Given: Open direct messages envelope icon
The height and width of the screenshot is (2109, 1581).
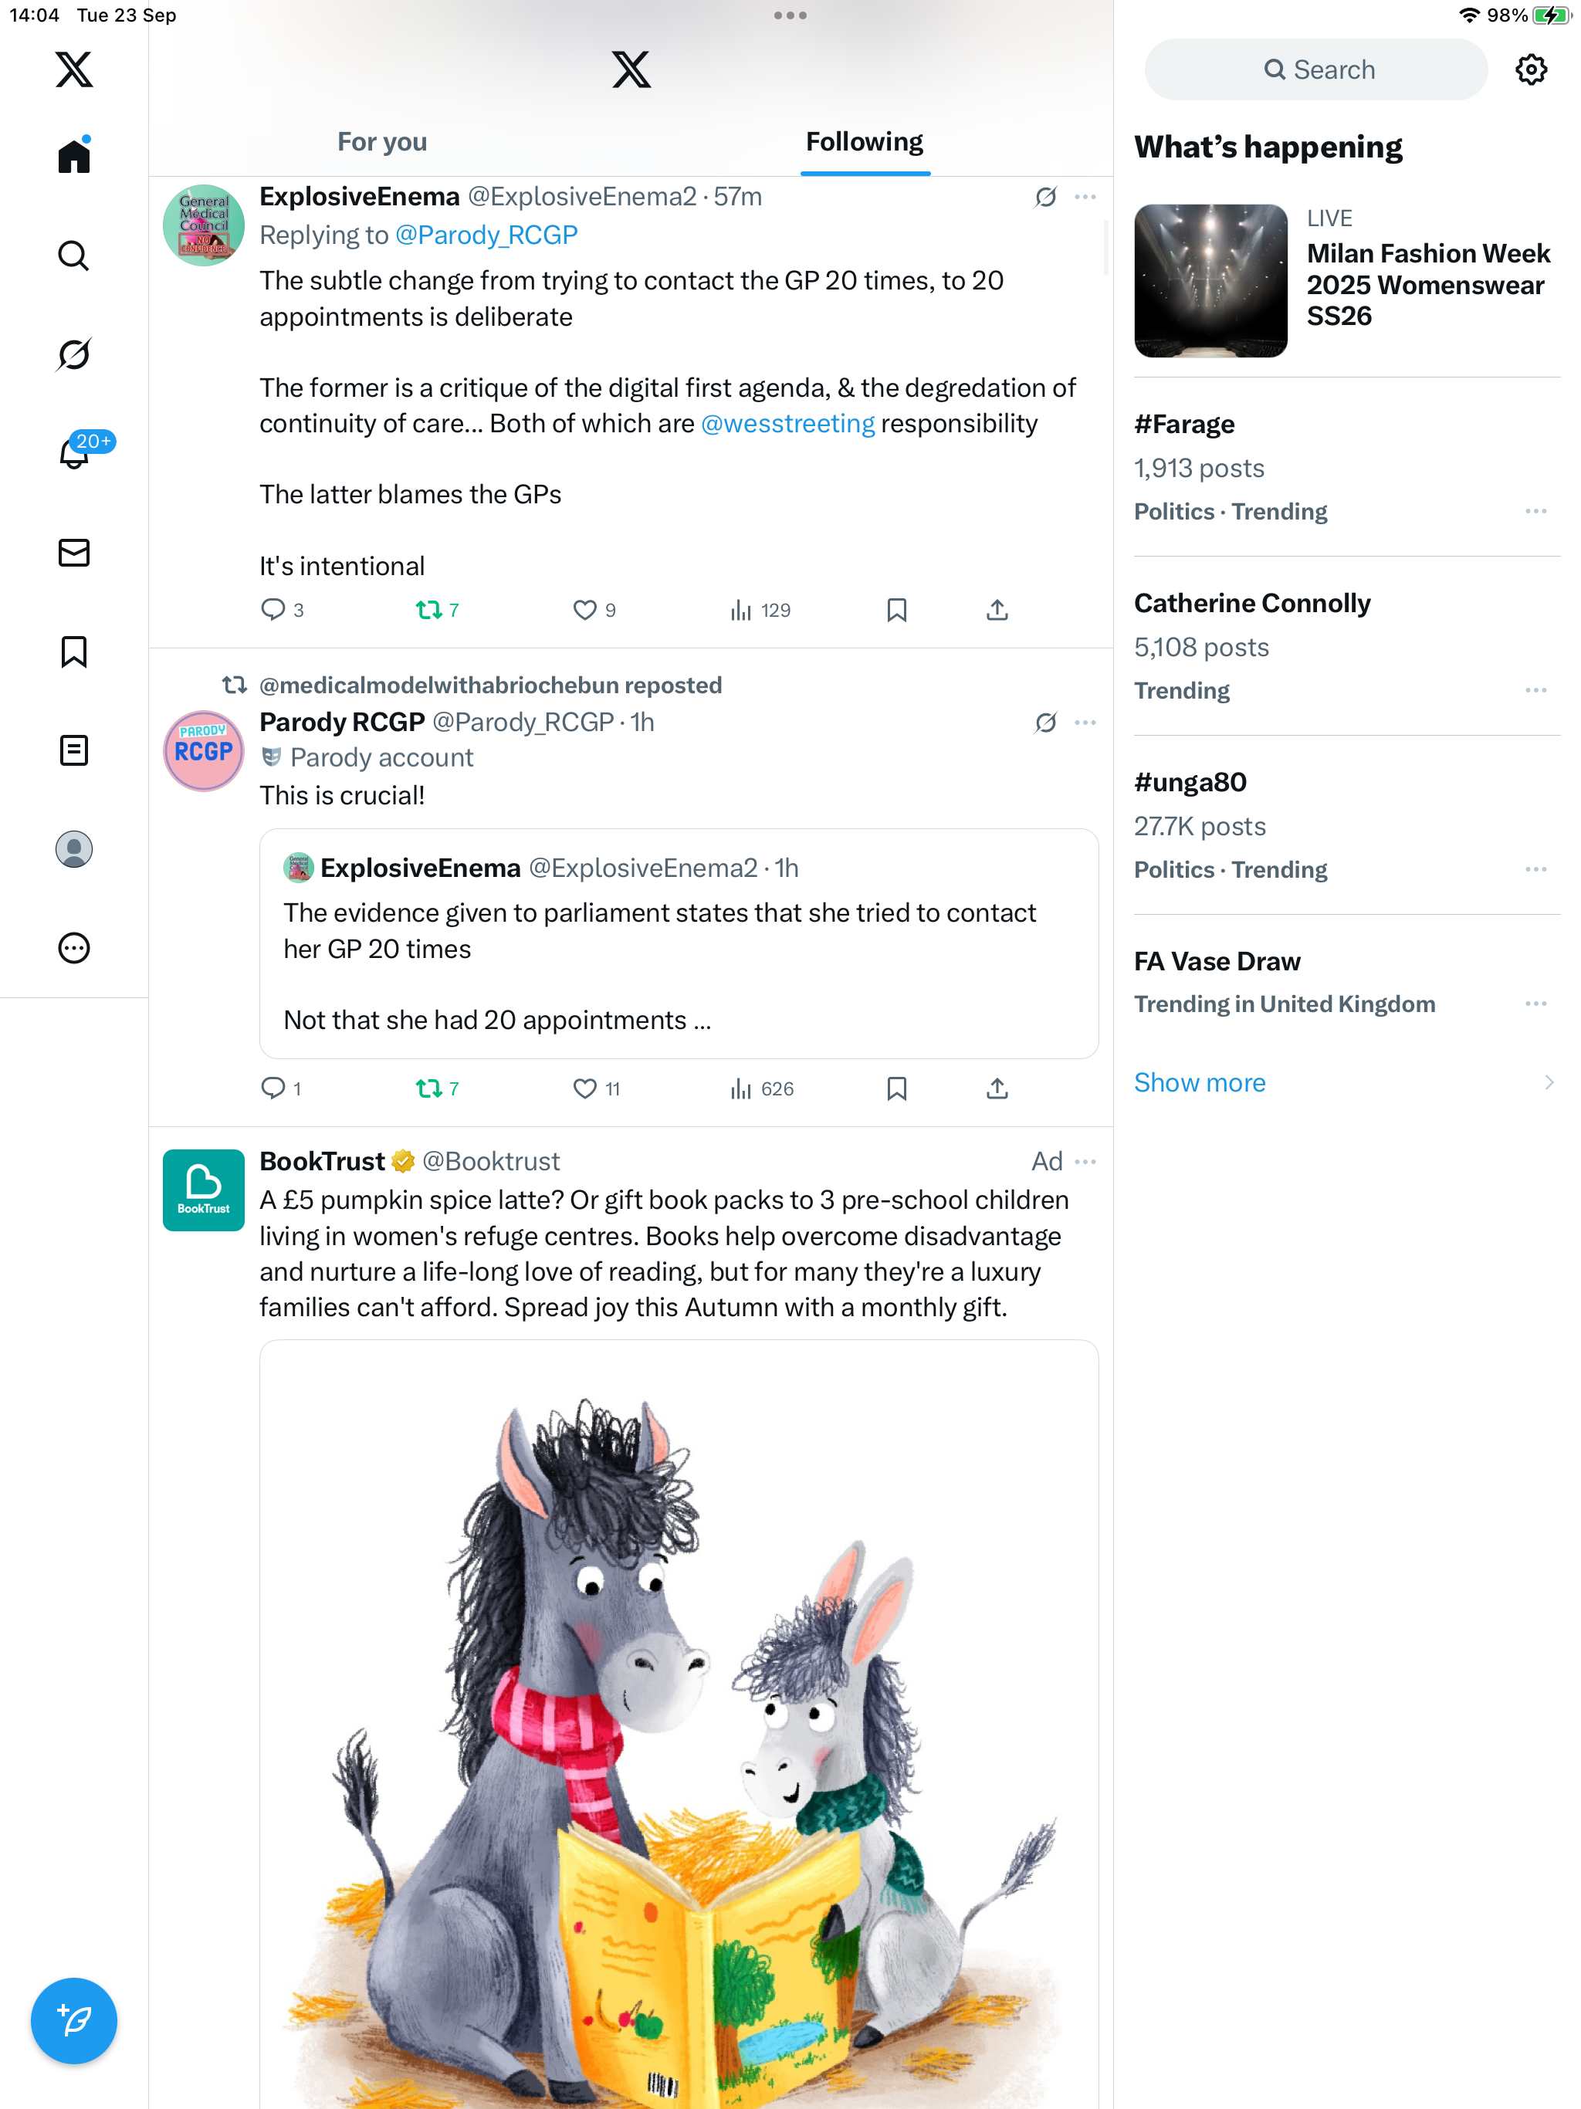Looking at the screenshot, I should [x=73, y=553].
